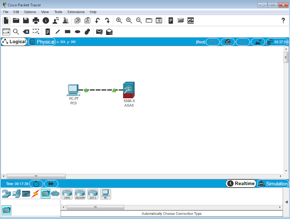Select Miscellaneous folder category
The width and height of the screenshot is (290, 219).
[45, 194]
